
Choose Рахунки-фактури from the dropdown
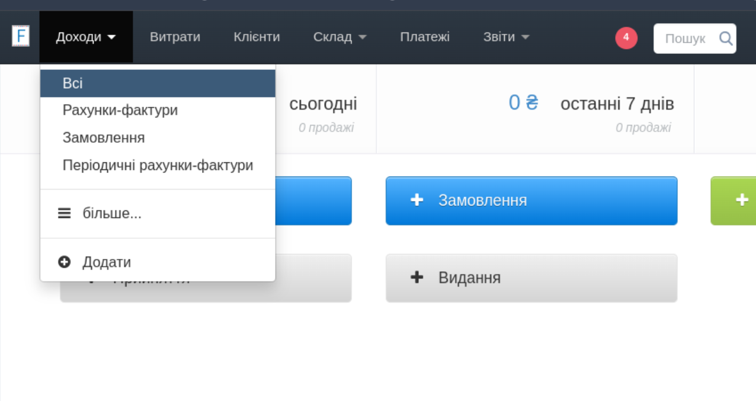158,111
